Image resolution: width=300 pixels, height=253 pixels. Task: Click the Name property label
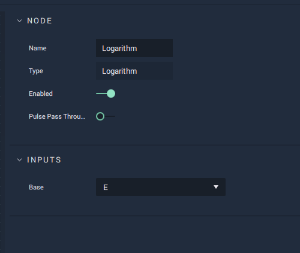pos(38,48)
